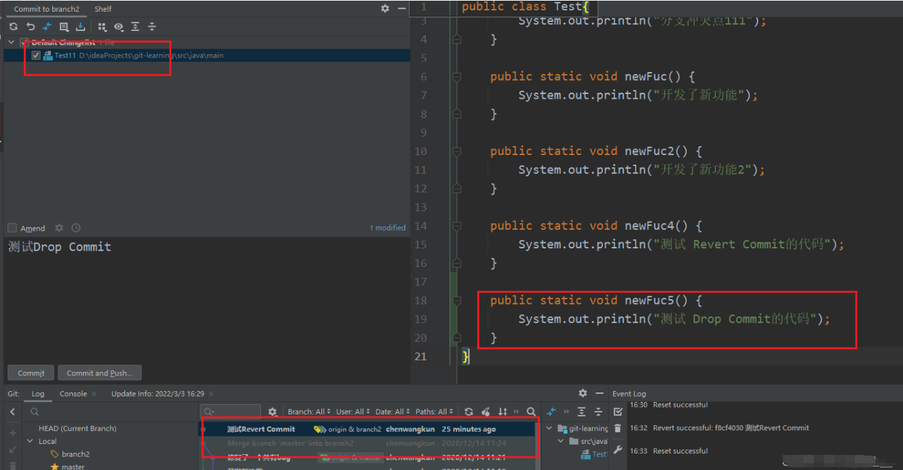Clear Event Log with trash icon
903x470 pixels.
click(x=618, y=429)
